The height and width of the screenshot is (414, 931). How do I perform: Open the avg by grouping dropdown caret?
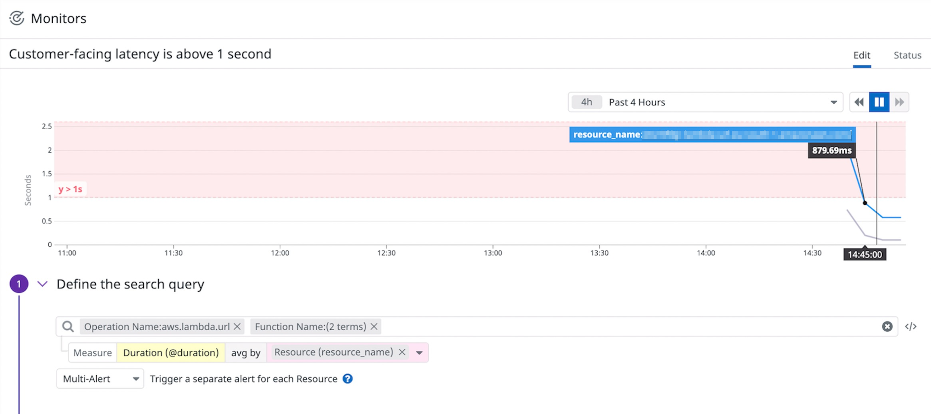[x=420, y=352]
